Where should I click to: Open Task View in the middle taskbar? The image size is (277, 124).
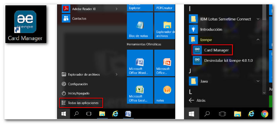pos(89,114)
